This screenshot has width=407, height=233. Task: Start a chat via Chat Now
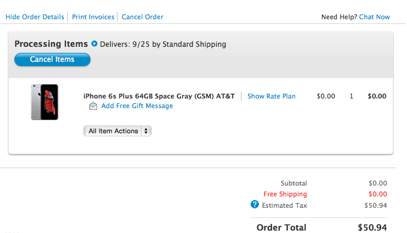tap(375, 17)
